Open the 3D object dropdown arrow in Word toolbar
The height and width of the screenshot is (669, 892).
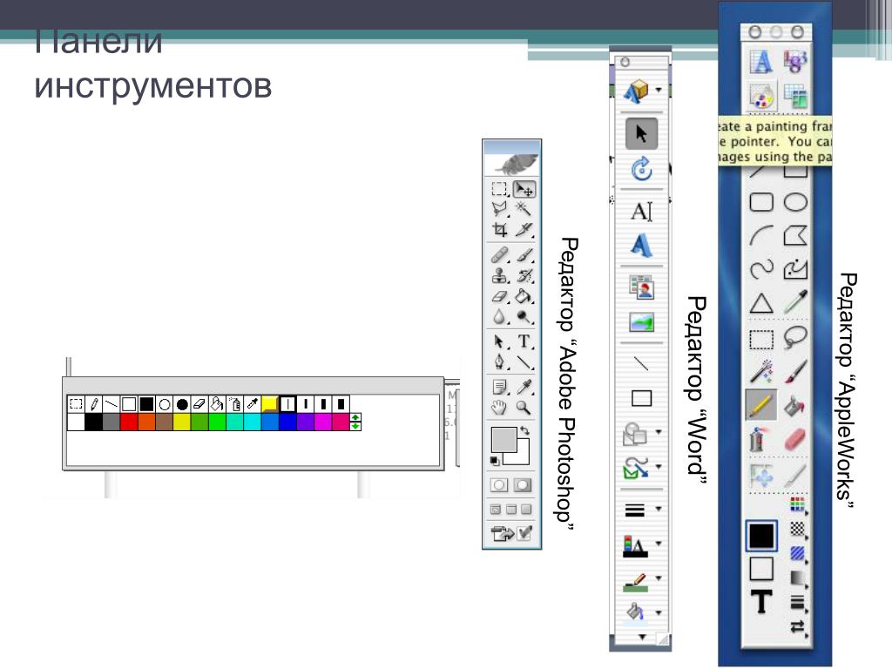pyautogui.click(x=659, y=90)
